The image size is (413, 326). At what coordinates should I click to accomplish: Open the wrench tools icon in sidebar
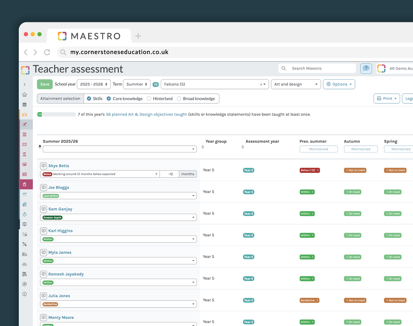tap(25, 244)
